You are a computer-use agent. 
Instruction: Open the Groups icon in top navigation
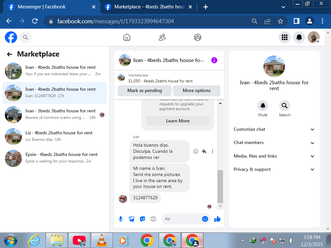(198, 37)
